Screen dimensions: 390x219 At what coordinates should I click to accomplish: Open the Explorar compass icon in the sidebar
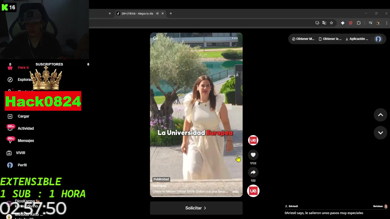[10, 80]
